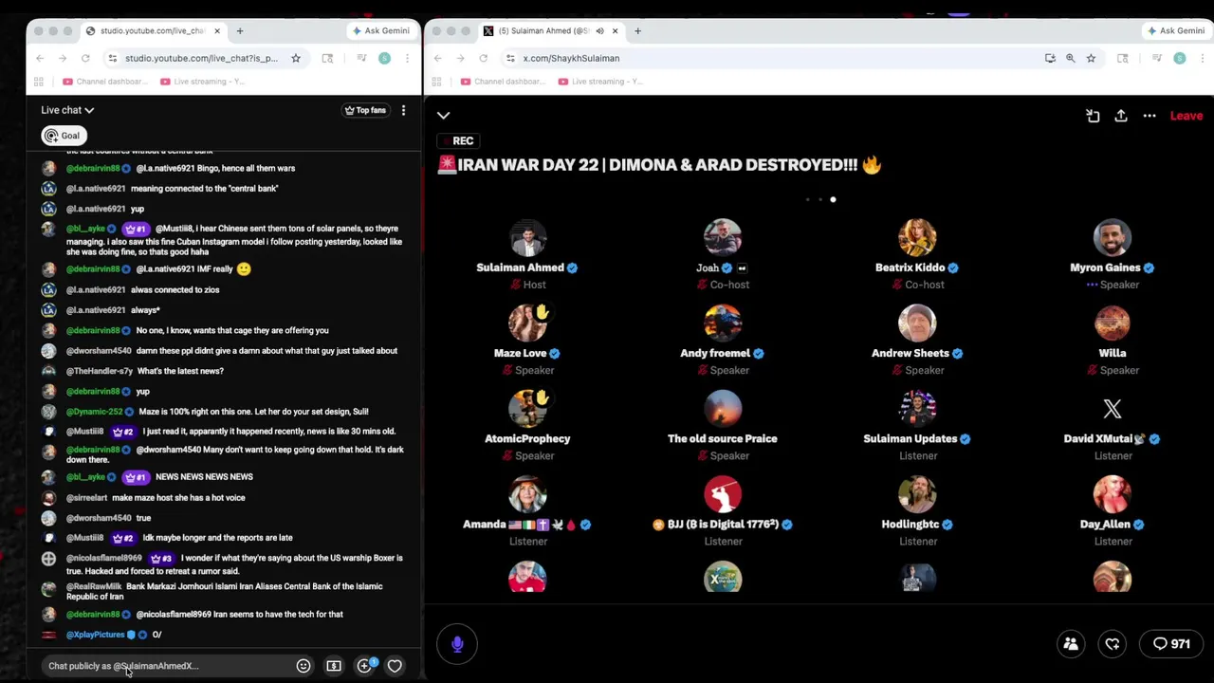The width and height of the screenshot is (1214, 683).
Task: Click the Top fans crown button
Action: (365, 110)
